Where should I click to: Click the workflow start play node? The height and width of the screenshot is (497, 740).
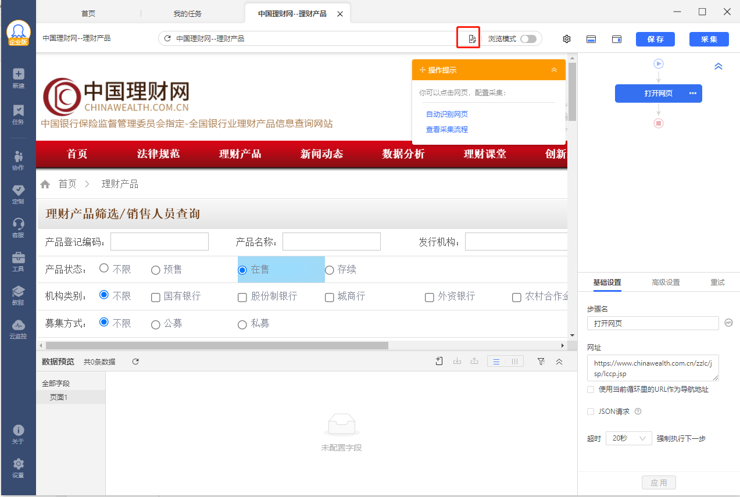(659, 64)
